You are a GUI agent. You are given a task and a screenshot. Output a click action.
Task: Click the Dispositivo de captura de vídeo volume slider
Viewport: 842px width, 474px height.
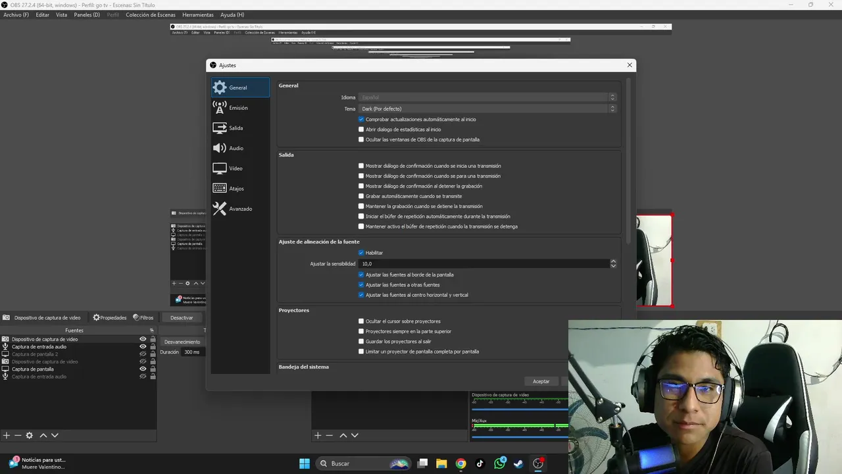click(520, 409)
